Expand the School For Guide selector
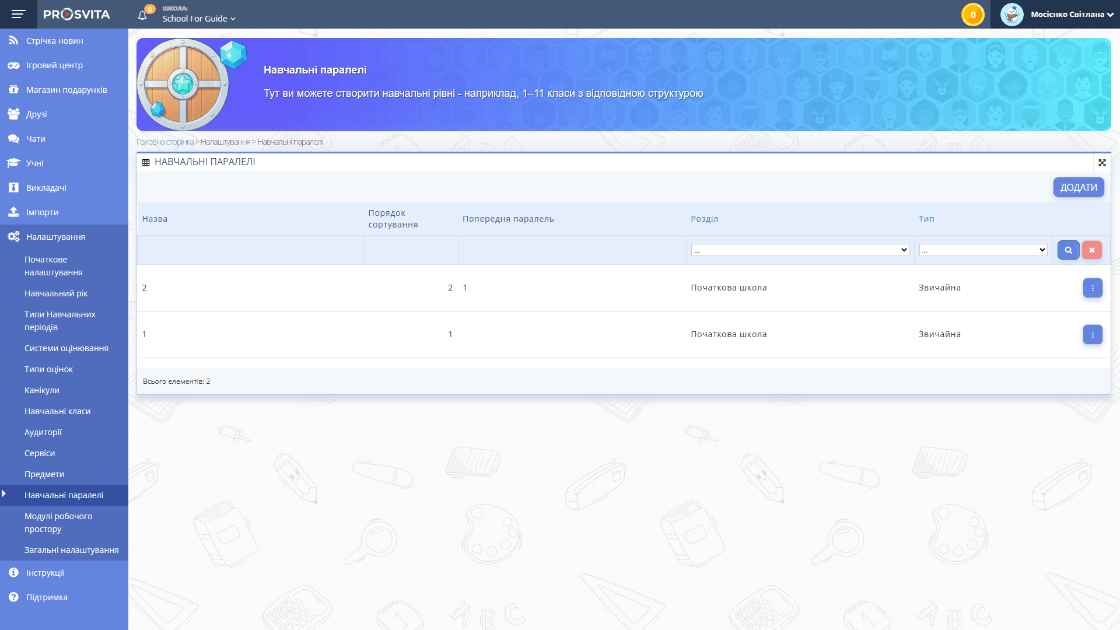 click(199, 19)
